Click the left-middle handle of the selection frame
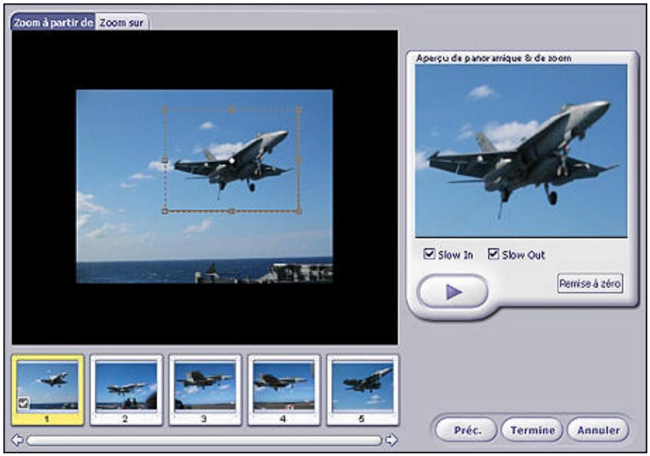The image size is (650, 456). tap(164, 160)
